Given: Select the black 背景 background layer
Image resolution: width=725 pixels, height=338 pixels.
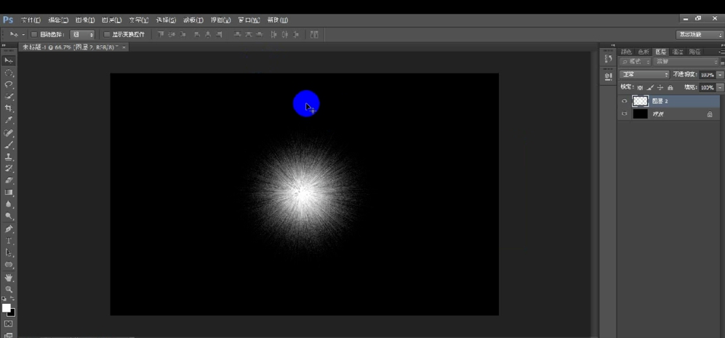Looking at the screenshot, I should click(669, 114).
